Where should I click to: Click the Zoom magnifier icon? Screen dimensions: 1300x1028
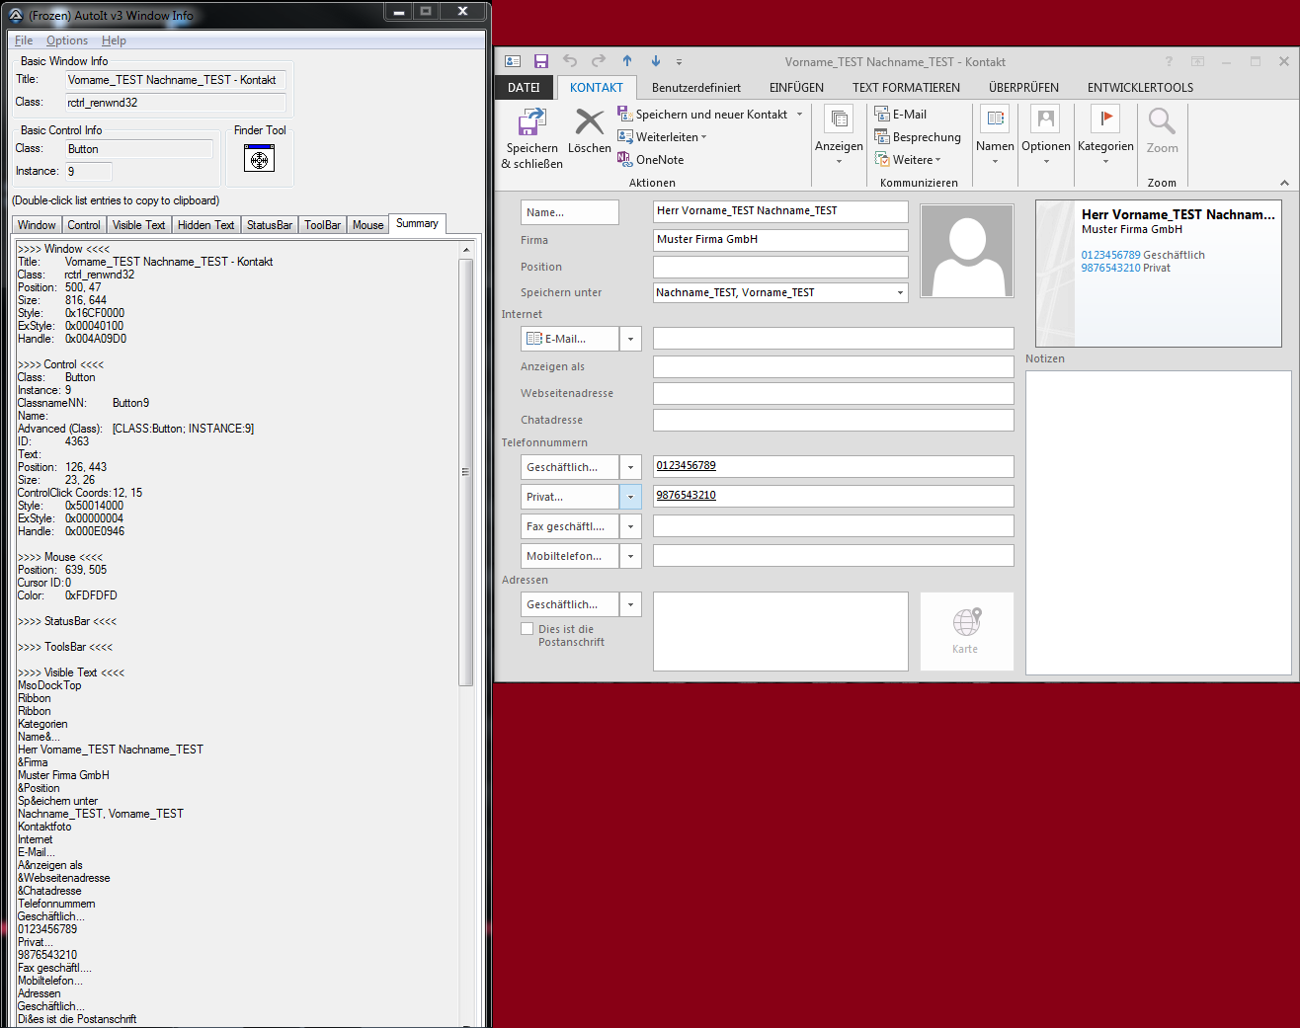(x=1162, y=121)
